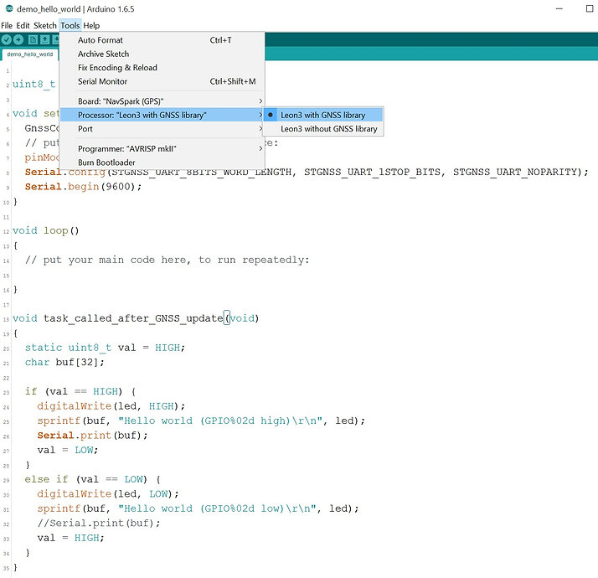Choose Fix Encoding & Reload
The image size is (598, 578).
[162, 68]
